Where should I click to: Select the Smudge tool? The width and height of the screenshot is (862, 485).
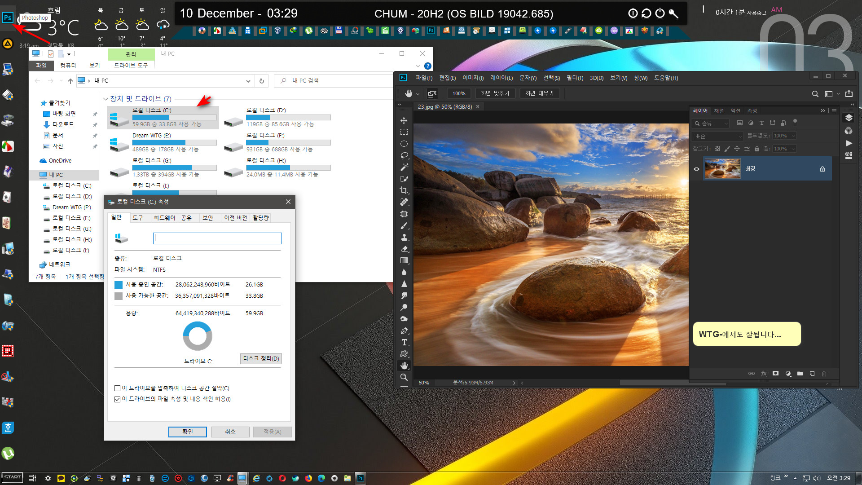pos(404,295)
